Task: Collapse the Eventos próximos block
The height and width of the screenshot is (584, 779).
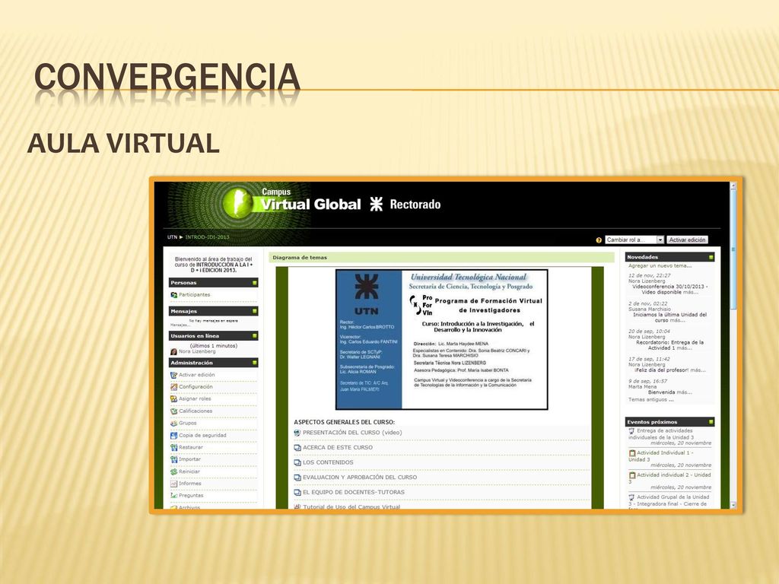Action: click(x=711, y=422)
